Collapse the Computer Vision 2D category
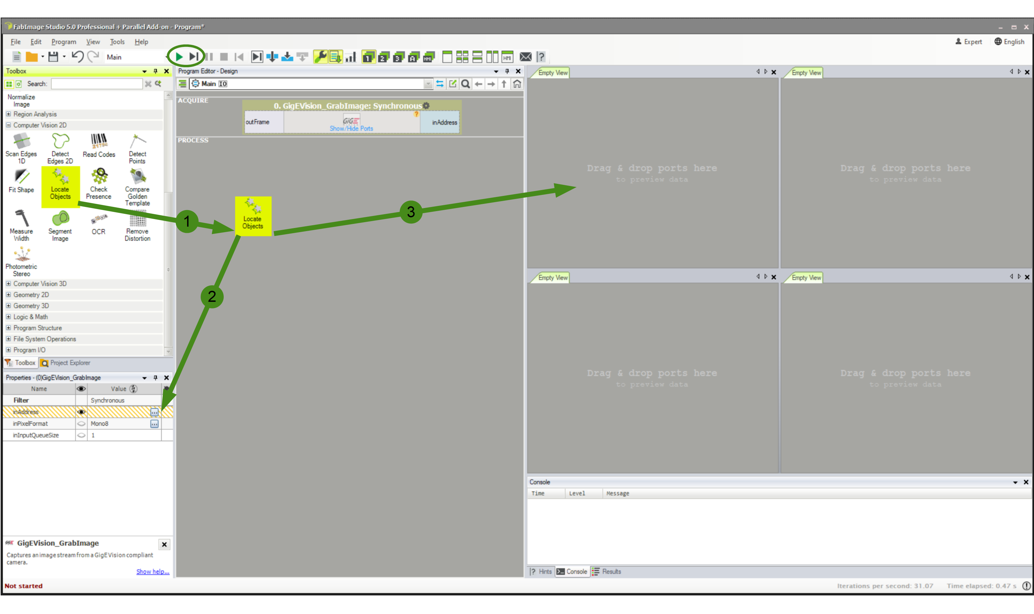The image size is (1034, 614). (x=8, y=125)
